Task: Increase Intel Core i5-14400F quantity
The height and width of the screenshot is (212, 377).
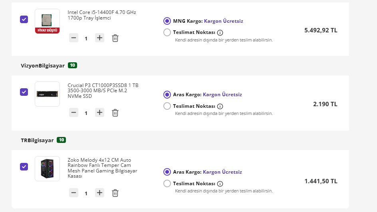Action: (x=100, y=38)
